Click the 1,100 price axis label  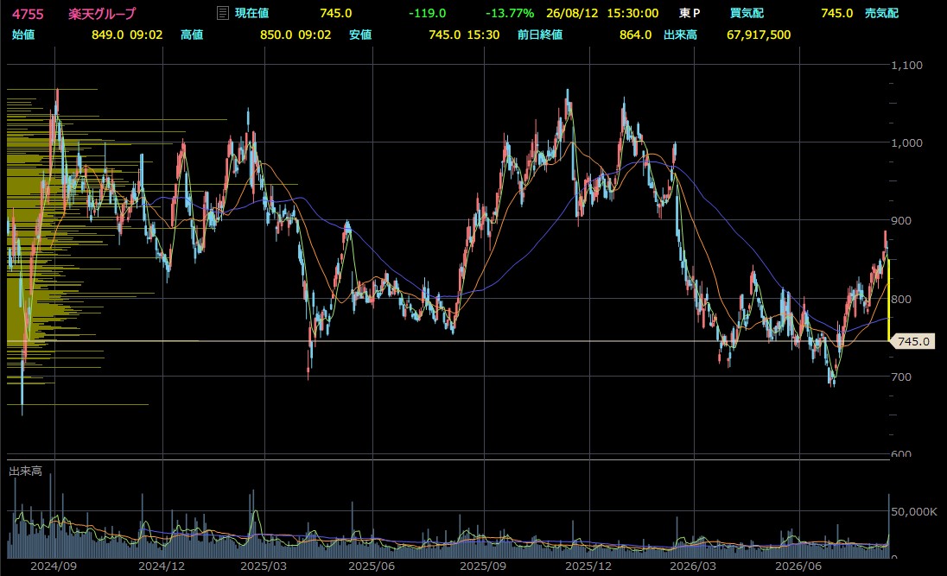click(x=906, y=66)
